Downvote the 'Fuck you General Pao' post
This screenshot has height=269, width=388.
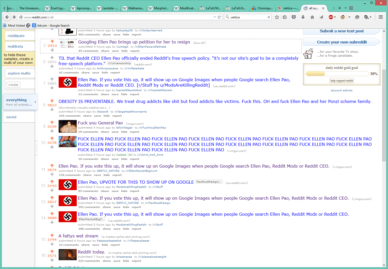(52, 131)
